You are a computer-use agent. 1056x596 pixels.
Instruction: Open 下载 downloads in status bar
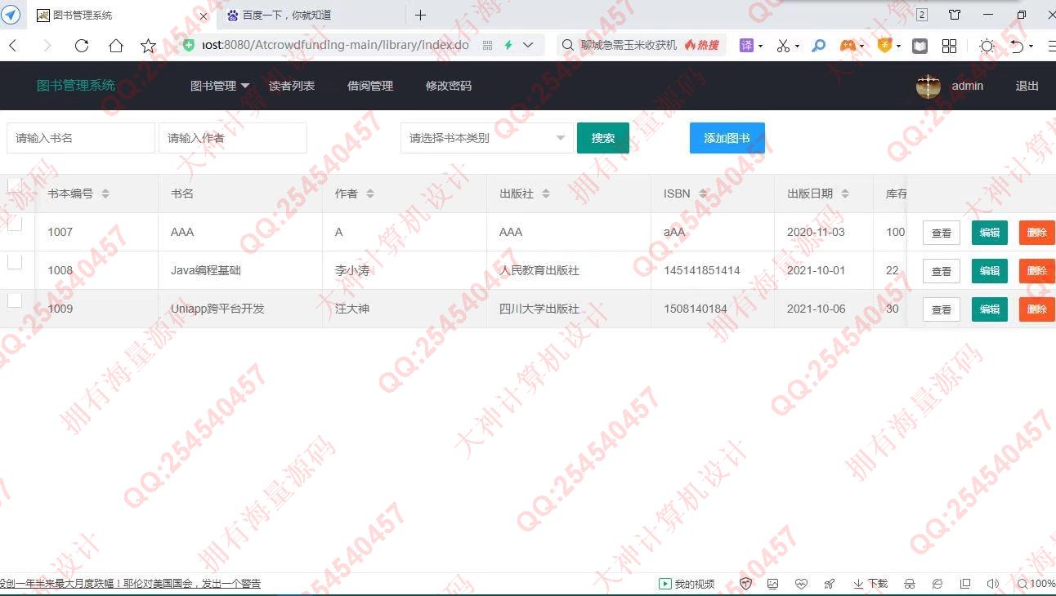click(870, 584)
